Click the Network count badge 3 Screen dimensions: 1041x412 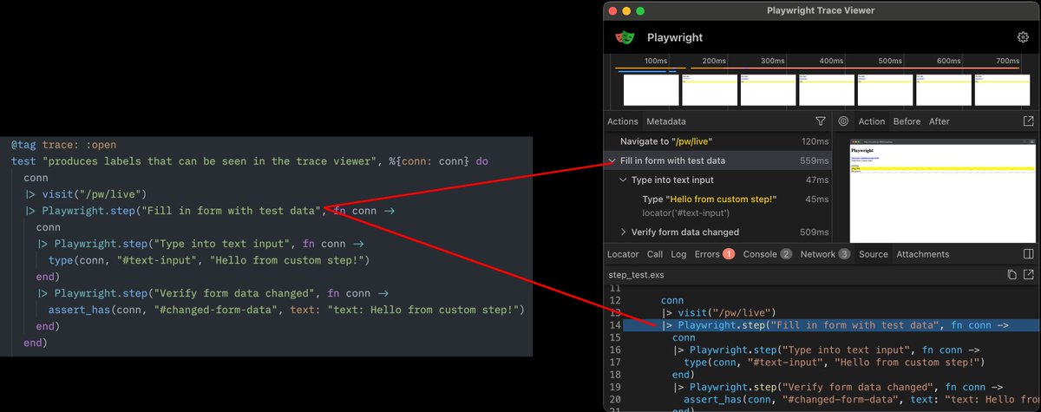pos(843,254)
